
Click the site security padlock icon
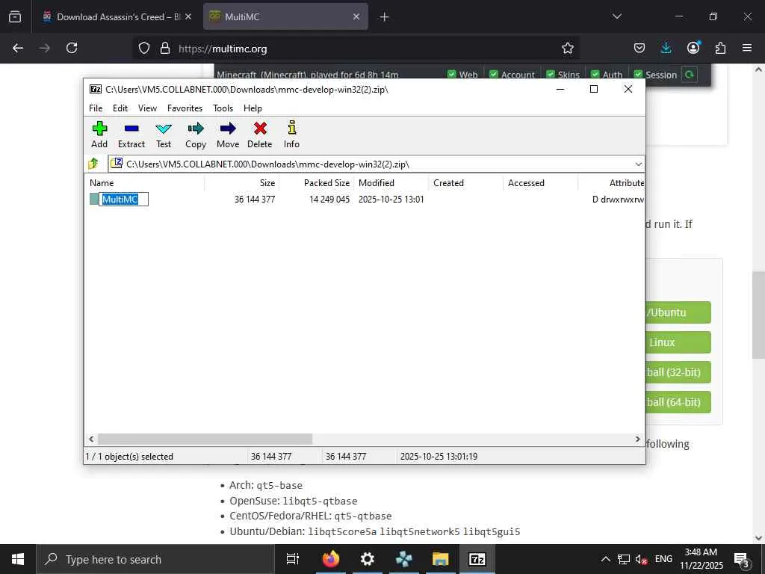pos(165,48)
